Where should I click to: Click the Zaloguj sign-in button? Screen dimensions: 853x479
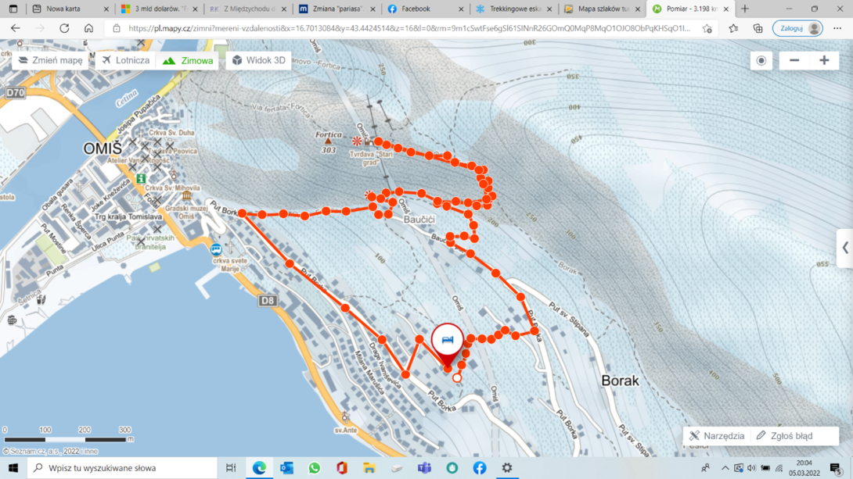click(x=797, y=28)
